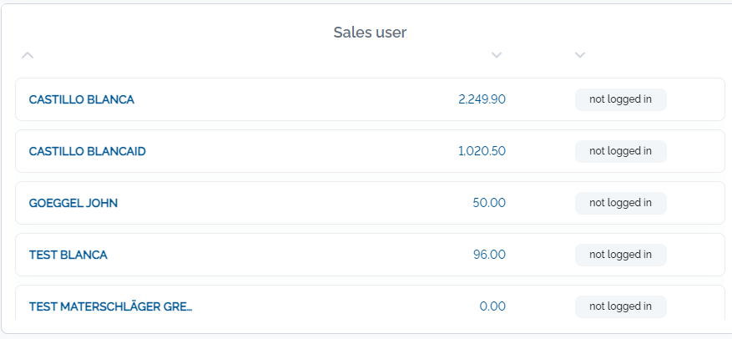Open the TEST BLANCA user name
The image size is (732, 339).
click(68, 255)
